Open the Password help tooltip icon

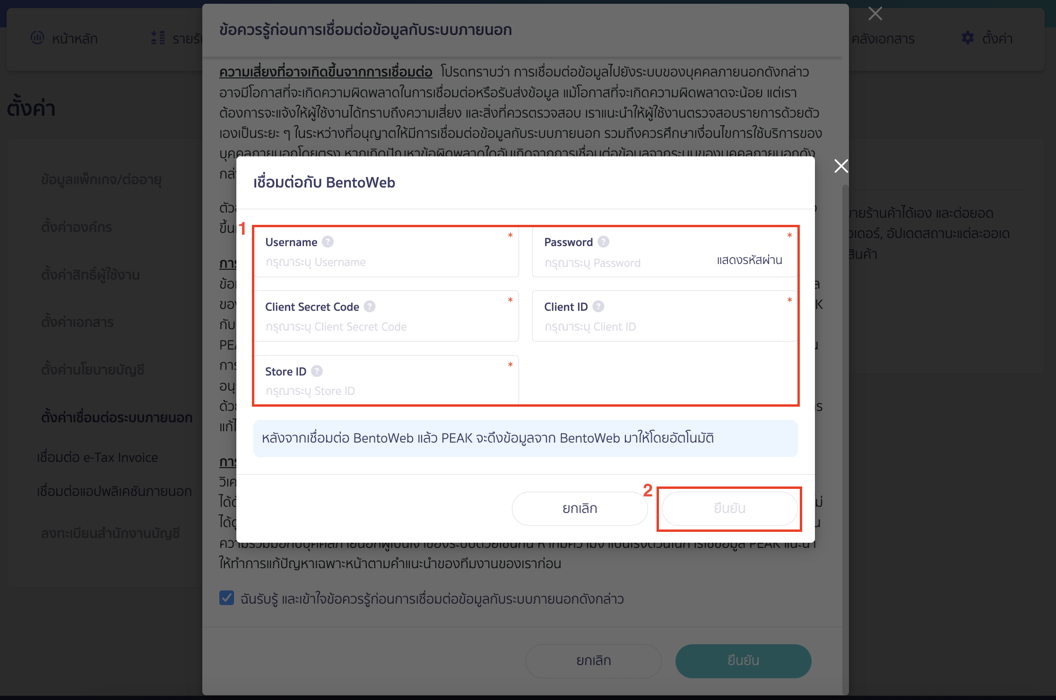(603, 241)
